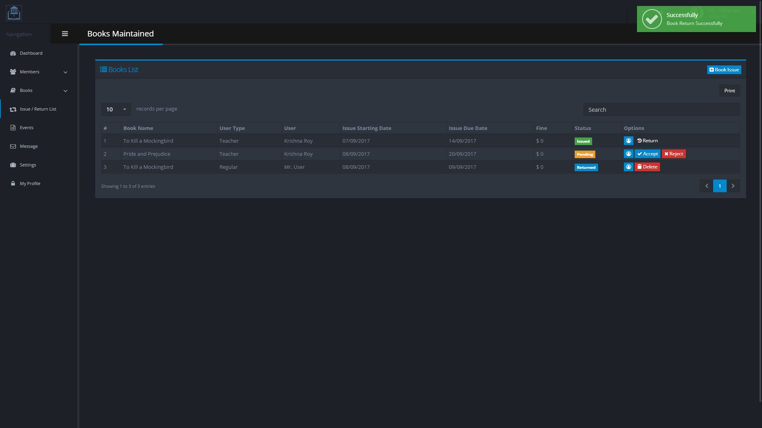Go to My Profile page
This screenshot has width=762, height=428.
click(30, 183)
